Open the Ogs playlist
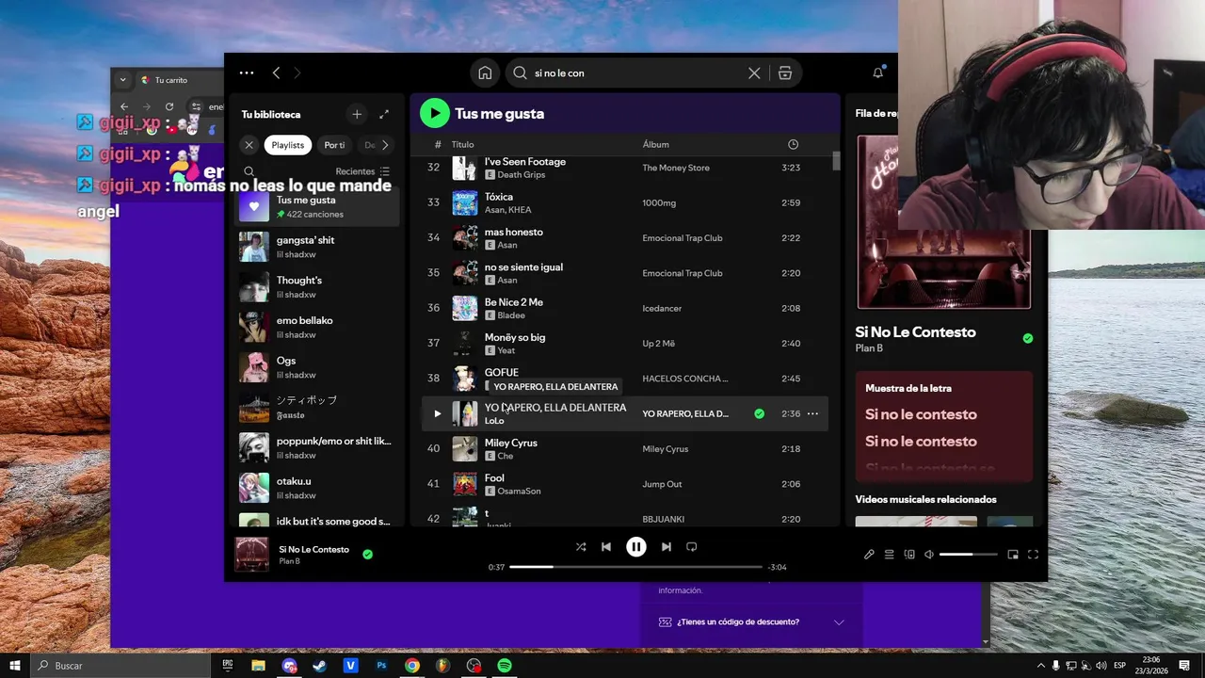 pos(316,367)
